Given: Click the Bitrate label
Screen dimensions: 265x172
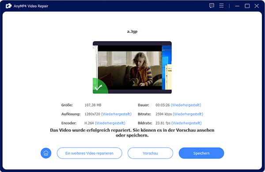Looking at the screenshot, I should [x=144, y=114].
